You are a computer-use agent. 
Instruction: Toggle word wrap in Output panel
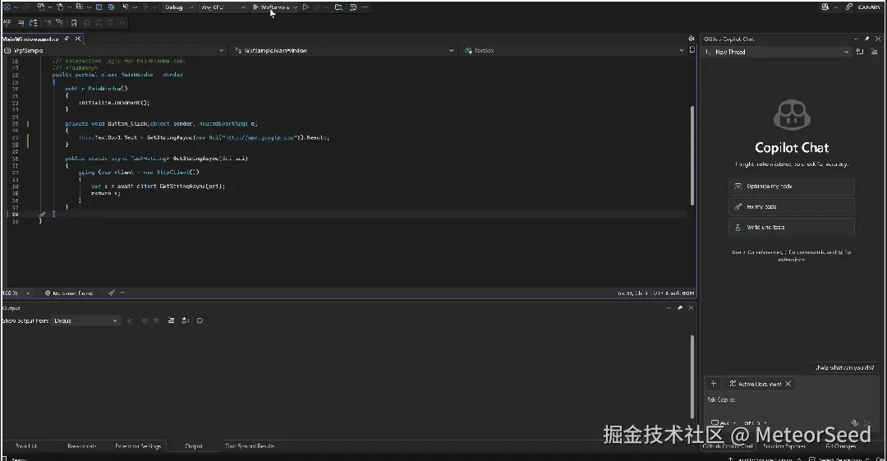[186, 320]
